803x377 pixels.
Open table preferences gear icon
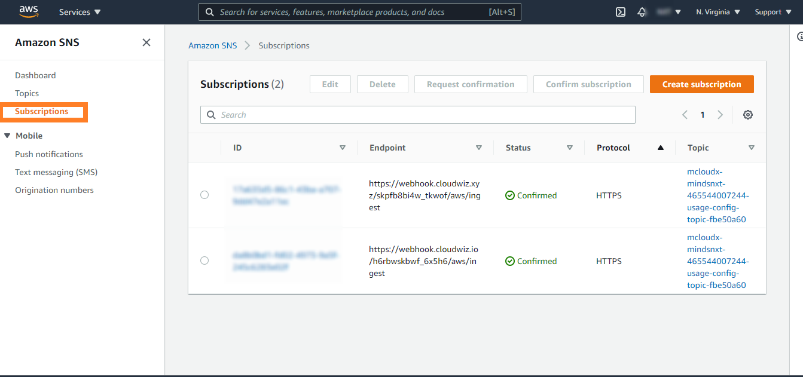[747, 115]
